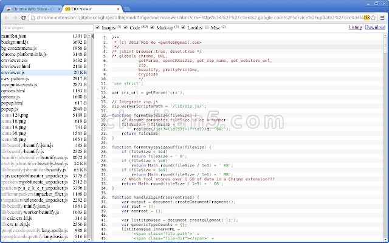Open unpacker_filter.js file
Screen dimensions: 389x243
click(x=44, y=194)
